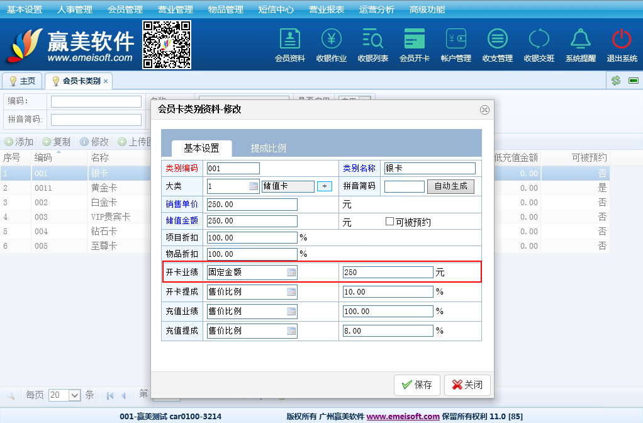Open the 开卡业绩 type dropdown
Image resolution: width=643 pixels, height=423 pixels.
tap(291, 273)
